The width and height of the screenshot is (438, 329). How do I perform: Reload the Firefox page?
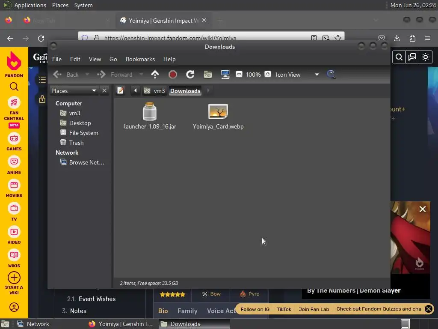point(41,38)
